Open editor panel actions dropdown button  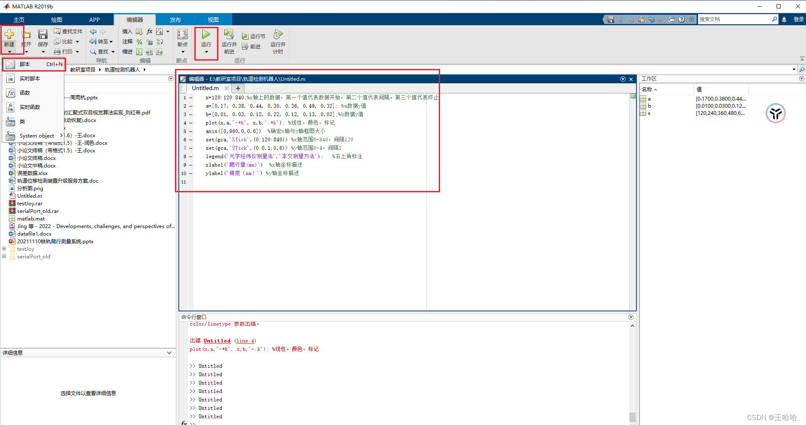tap(623, 79)
